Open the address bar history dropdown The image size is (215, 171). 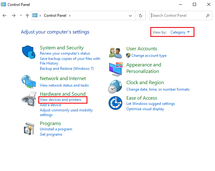click(130, 16)
